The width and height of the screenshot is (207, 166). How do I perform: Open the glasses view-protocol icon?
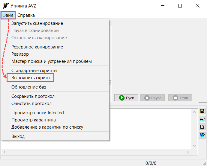click(202, 119)
